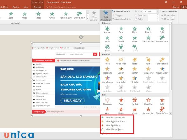Click Move Later in Reorder Animation
The image size is (187, 140).
168,19
